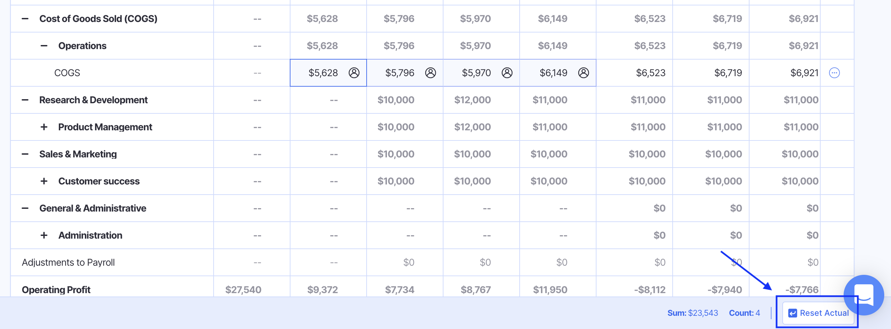
Task: Expand the Product Management group
Action: (x=44, y=127)
